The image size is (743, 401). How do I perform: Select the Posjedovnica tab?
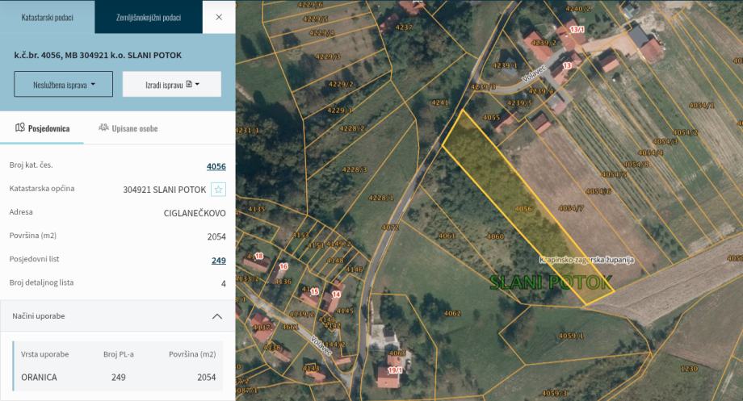42,128
